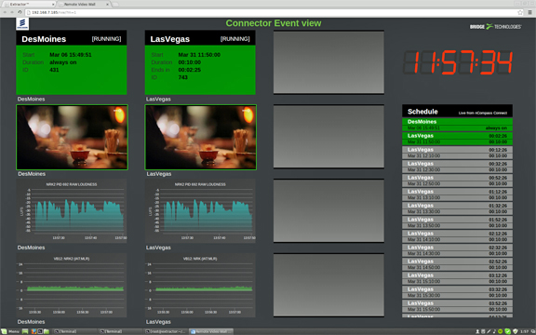Select the DesMoines video thumbnail
The height and width of the screenshot is (335, 536).
pyautogui.click(x=73, y=137)
